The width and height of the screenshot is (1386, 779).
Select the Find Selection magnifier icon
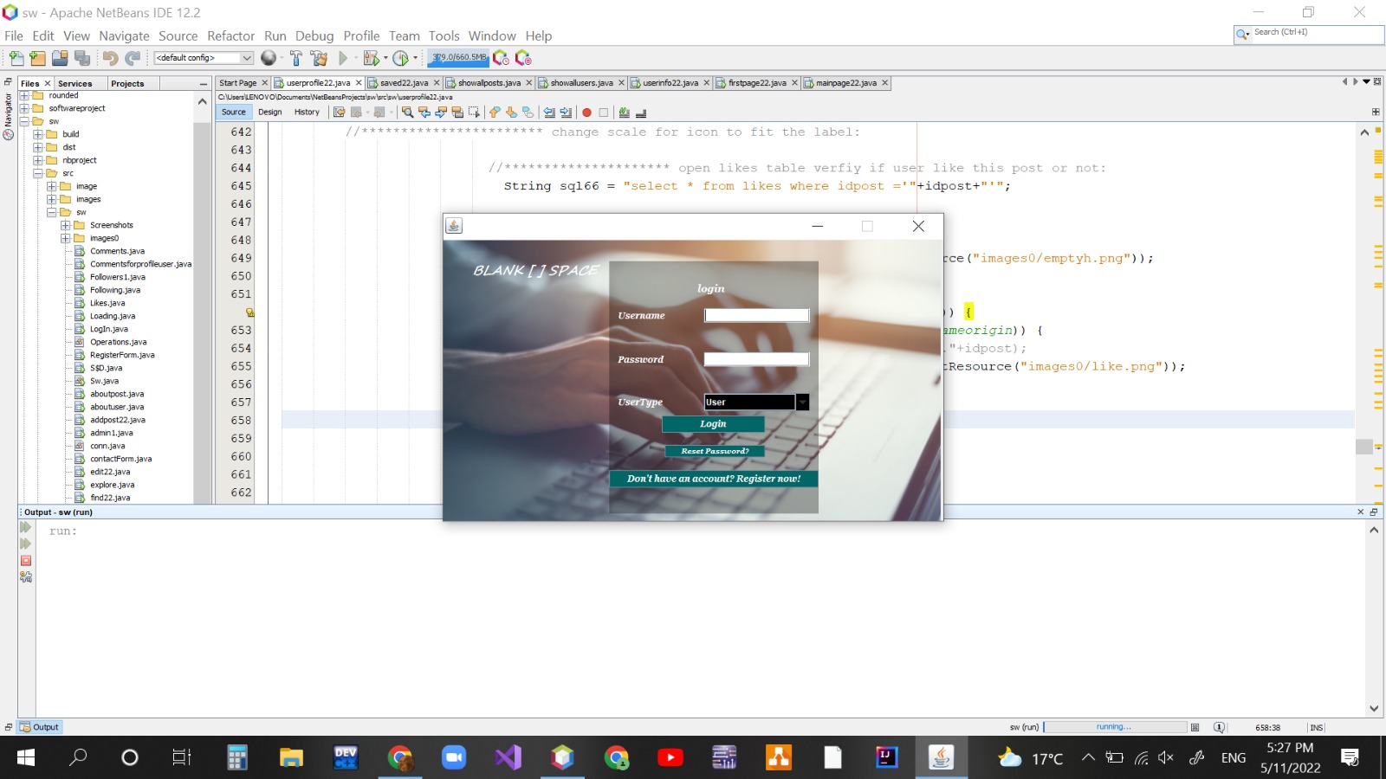408,113
